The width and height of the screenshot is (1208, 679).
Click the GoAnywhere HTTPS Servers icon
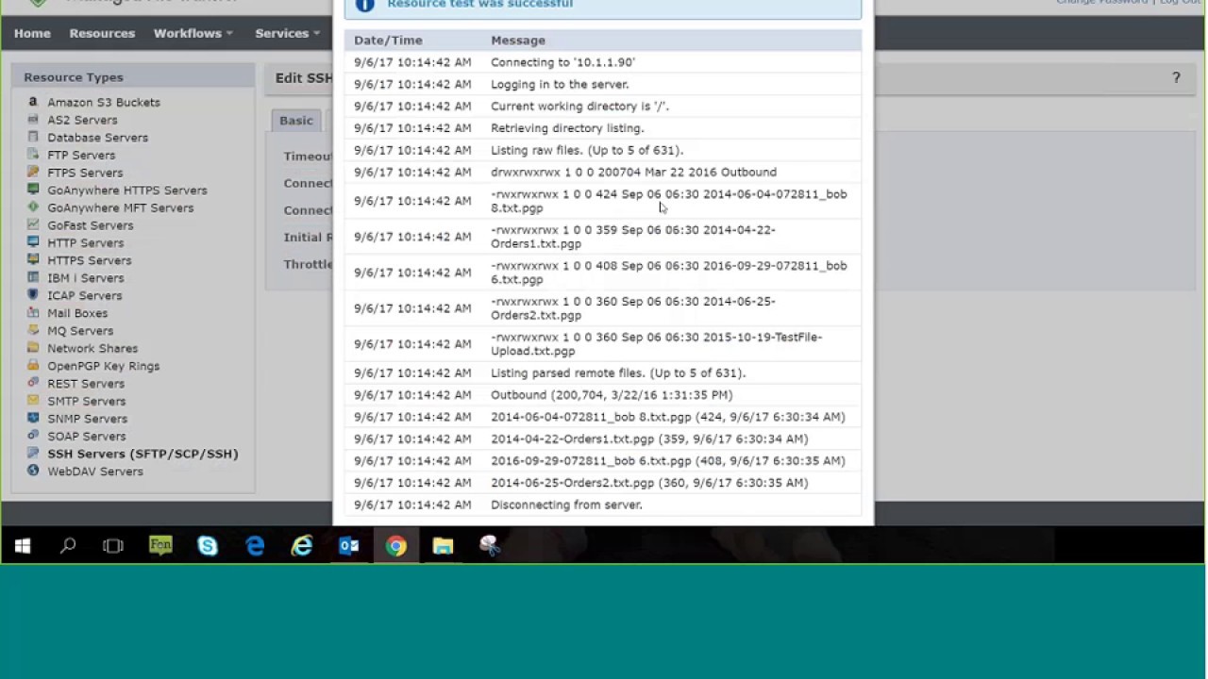(33, 190)
